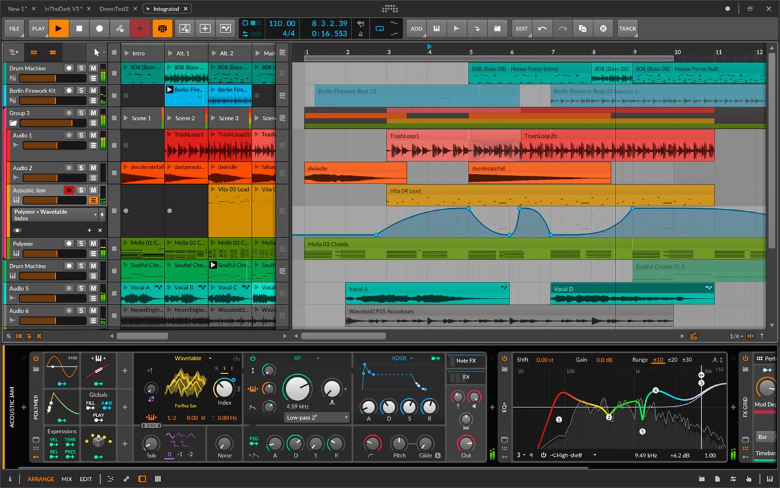Switch to the EDIT view tab
Image resolution: width=780 pixels, height=488 pixels.
click(x=86, y=479)
